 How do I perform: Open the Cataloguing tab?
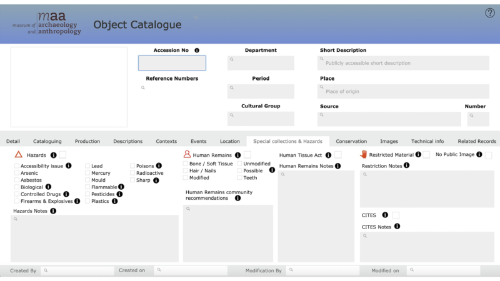(47, 141)
